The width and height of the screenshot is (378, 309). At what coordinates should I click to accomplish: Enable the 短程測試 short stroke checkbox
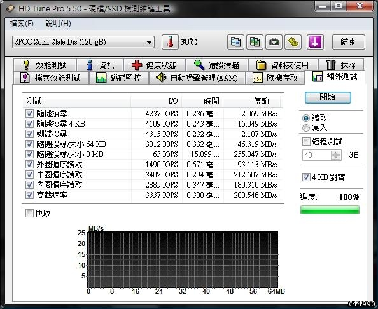tap(306, 141)
